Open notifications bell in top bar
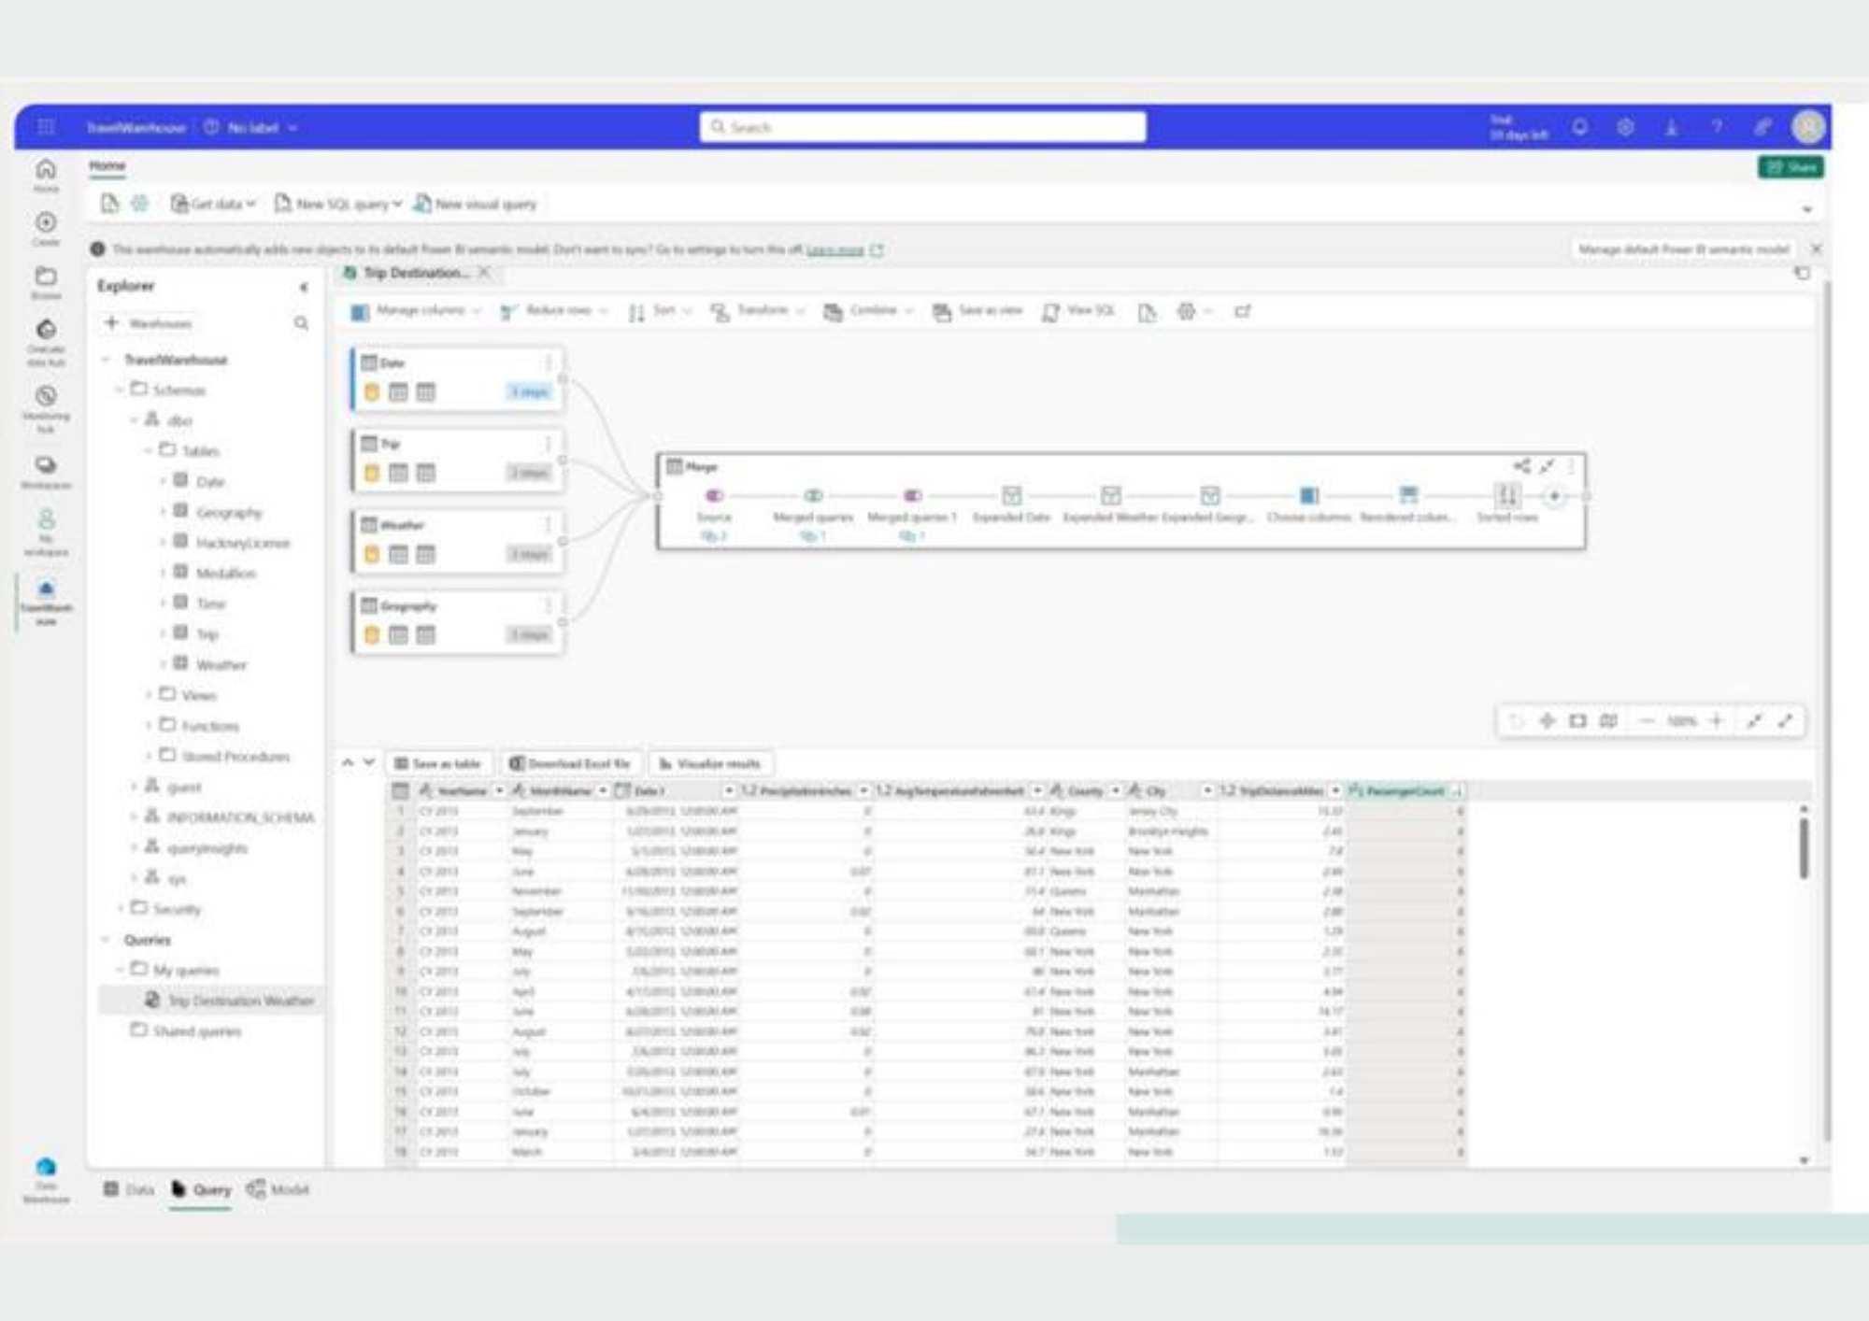This screenshot has width=1869, height=1321. coord(1579,127)
